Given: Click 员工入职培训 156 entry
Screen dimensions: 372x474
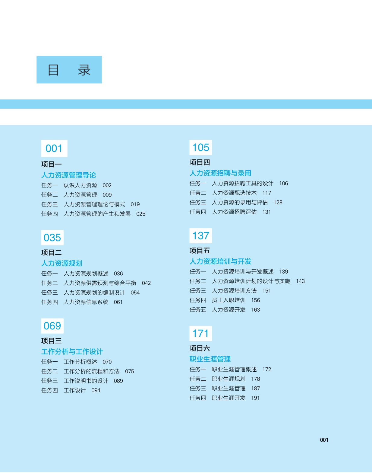Looking at the screenshot, I should pyautogui.click(x=225, y=300).
